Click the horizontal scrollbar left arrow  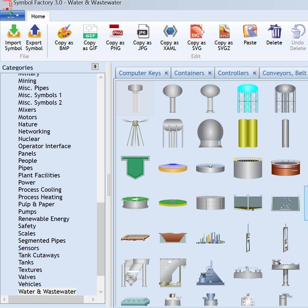coord(4,300)
